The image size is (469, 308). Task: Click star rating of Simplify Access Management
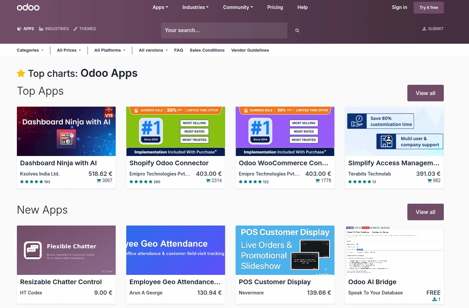[360, 182]
